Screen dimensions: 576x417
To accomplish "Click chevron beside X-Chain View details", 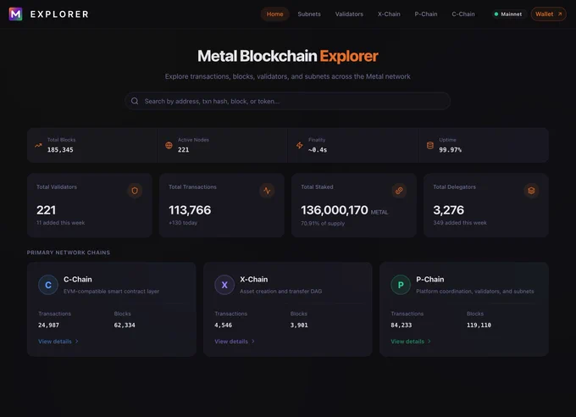I will (x=253, y=342).
